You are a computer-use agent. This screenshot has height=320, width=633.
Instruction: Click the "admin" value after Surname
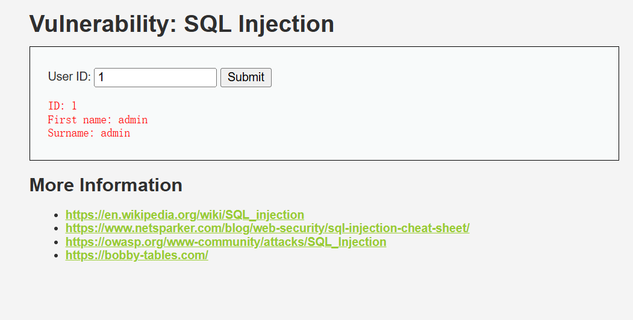116,133
